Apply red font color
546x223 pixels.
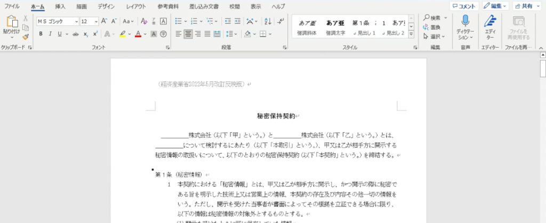(138, 33)
